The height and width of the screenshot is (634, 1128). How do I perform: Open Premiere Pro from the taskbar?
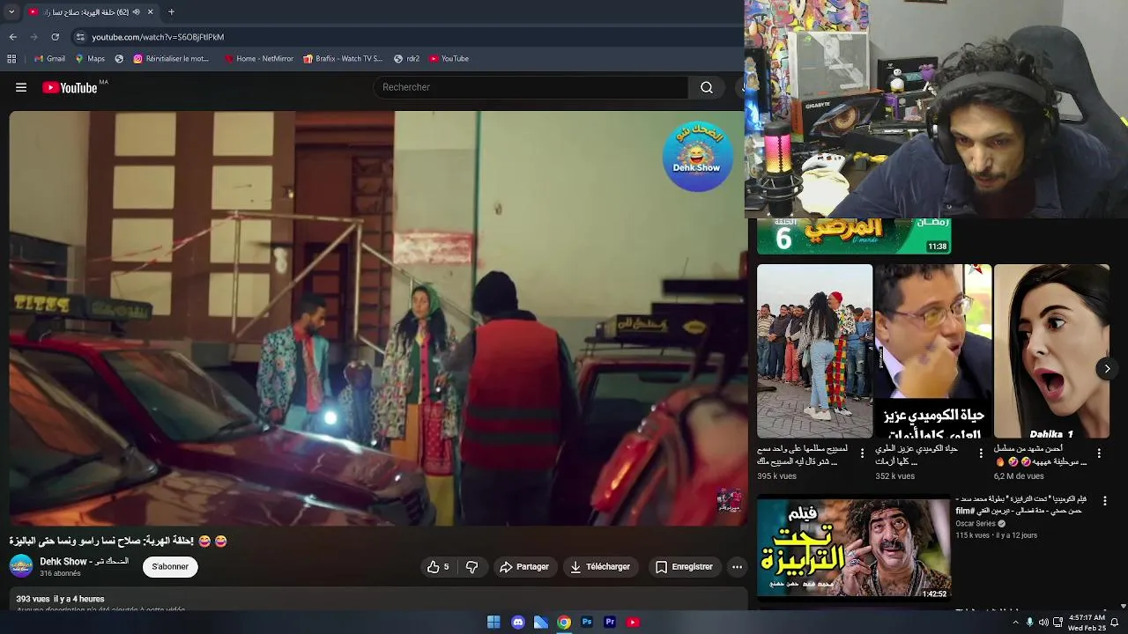pyautogui.click(x=610, y=623)
